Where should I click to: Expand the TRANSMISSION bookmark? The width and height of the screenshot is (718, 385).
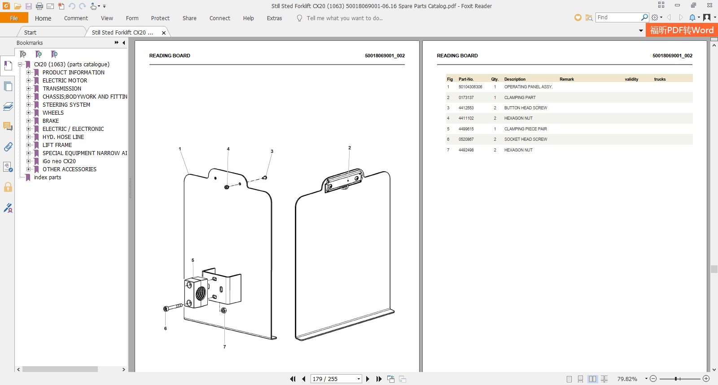[x=29, y=89]
